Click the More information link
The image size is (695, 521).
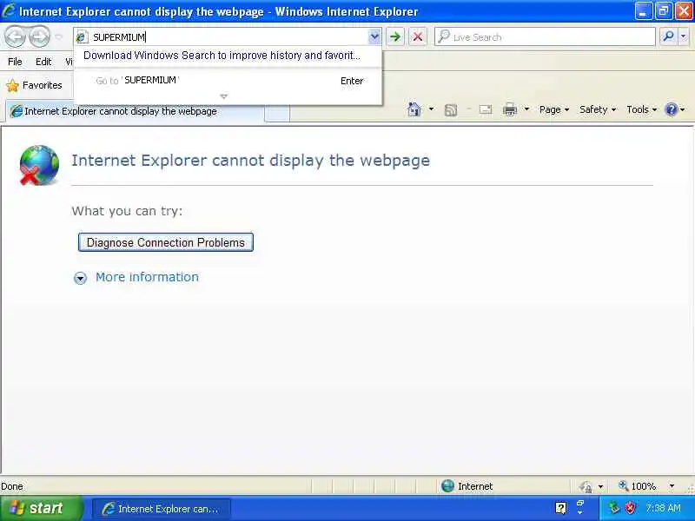(x=147, y=277)
